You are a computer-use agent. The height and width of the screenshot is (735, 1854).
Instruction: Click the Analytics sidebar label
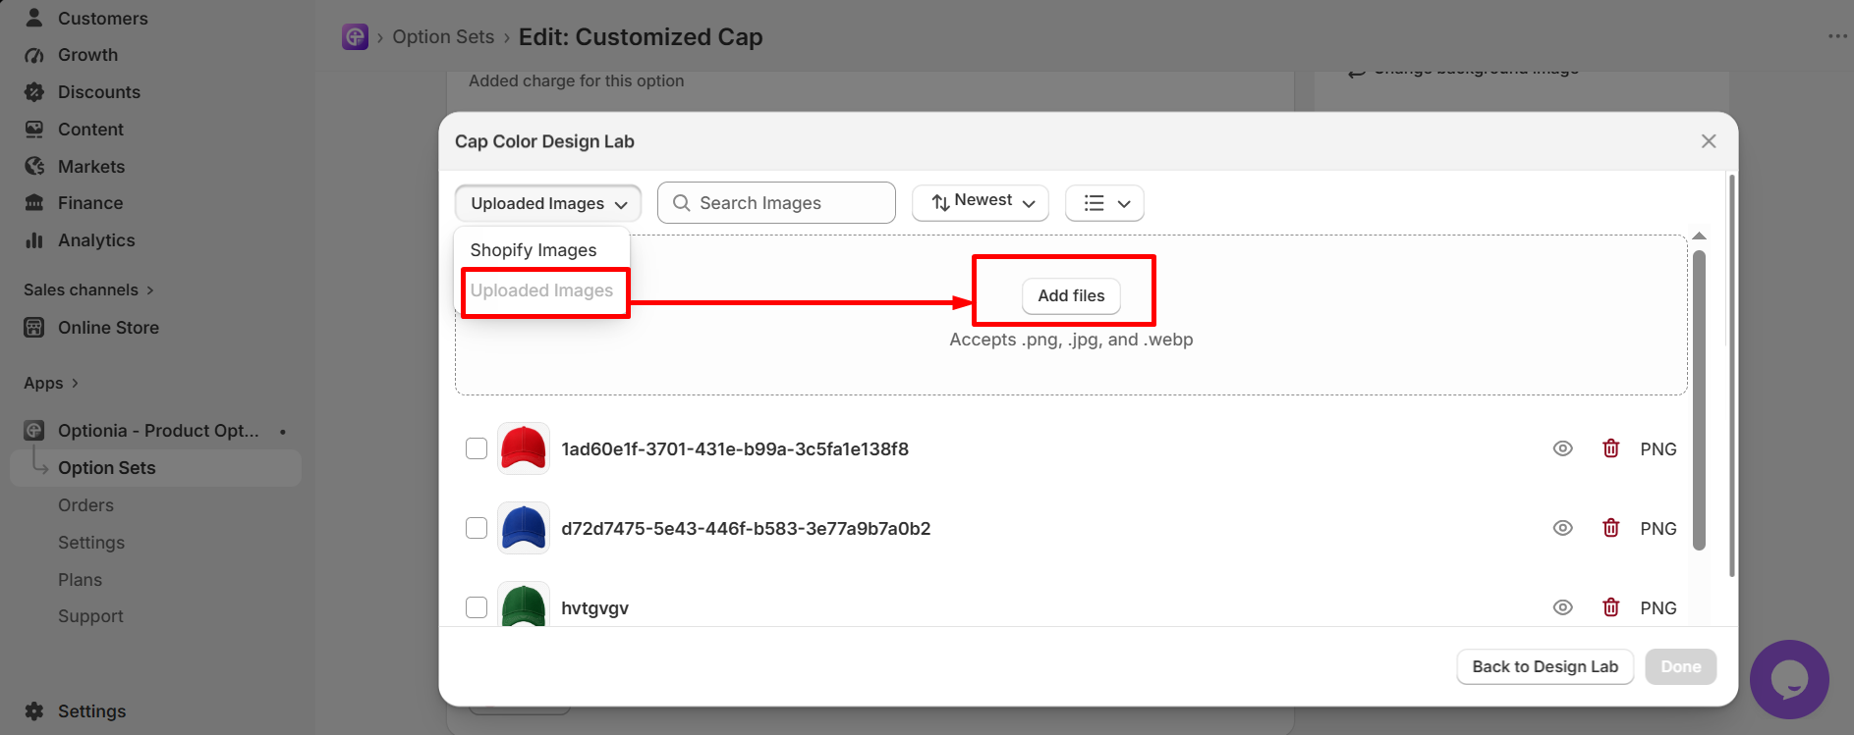point(96,240)
